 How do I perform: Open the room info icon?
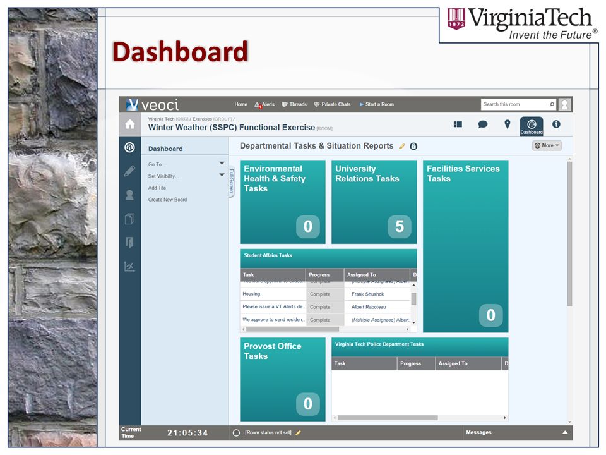[556, 124]
